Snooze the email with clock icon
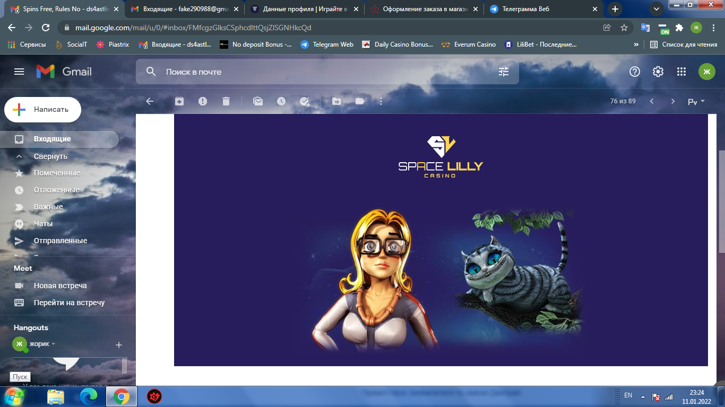This screenshot has height=407, width=725. click(281, 101)
